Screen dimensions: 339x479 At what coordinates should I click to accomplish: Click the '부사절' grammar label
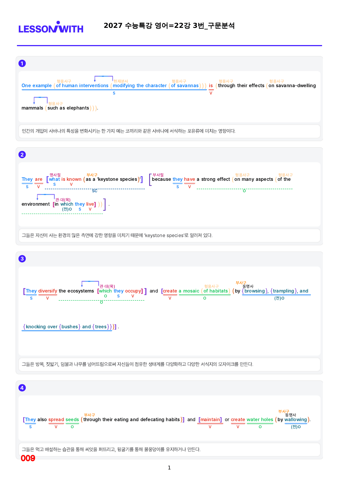(x=158, y=175)
